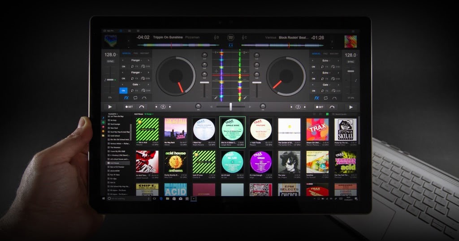Open first Echo effect dropdown on right deck
459x241 pixels.
click(x=326, y=60)
